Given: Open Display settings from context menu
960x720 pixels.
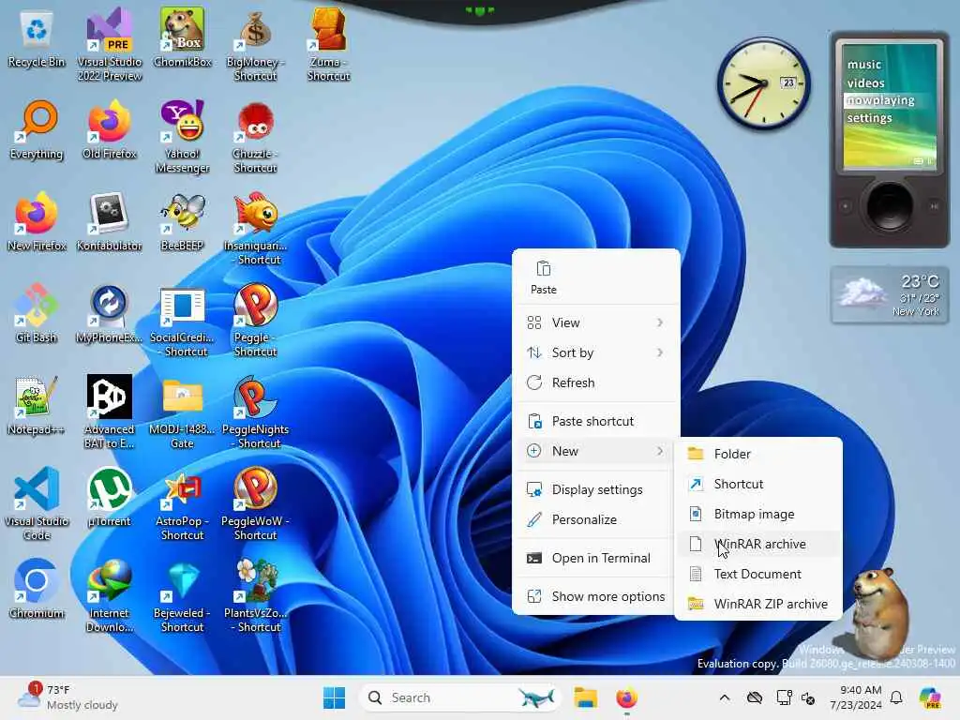Looking at the screenshot, I should tap(595, 489).
